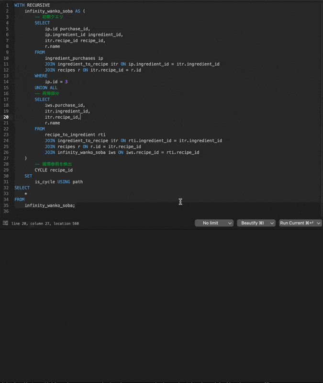The image size is (323, 383).
Task: Click infinity_wanko_soba; on line 35
Action: tap(50, 205)
